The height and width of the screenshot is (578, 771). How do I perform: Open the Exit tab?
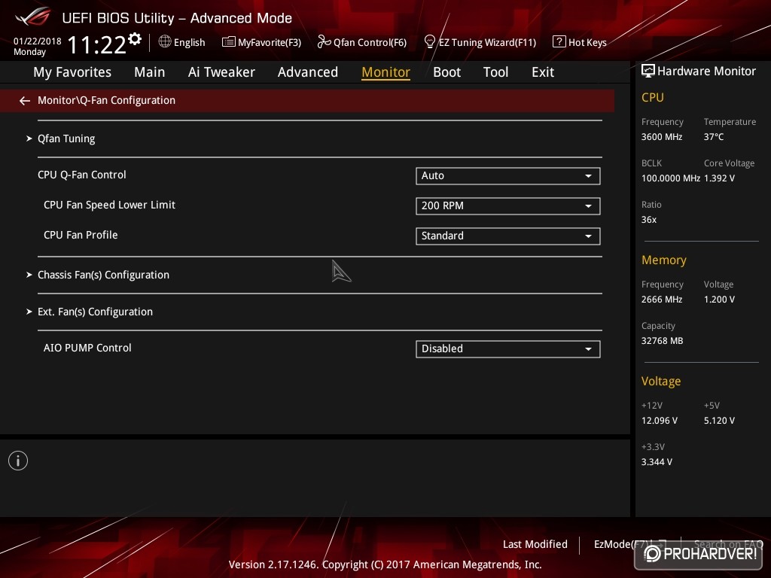[x=543, y=72]
